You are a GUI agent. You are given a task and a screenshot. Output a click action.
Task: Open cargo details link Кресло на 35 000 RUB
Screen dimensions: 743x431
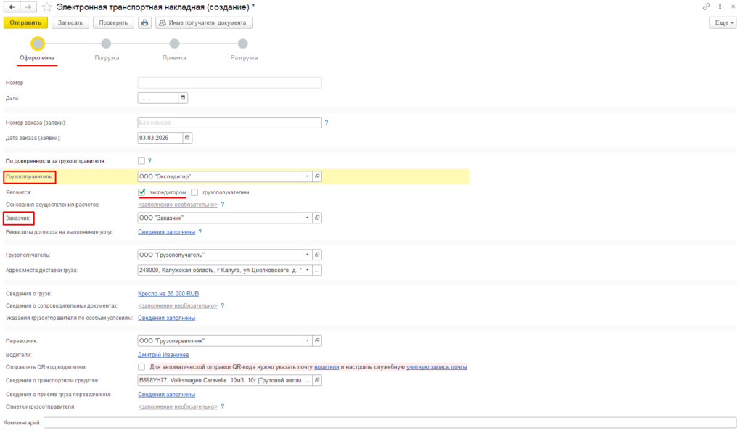pyautogui.click(x=168, y=294)
